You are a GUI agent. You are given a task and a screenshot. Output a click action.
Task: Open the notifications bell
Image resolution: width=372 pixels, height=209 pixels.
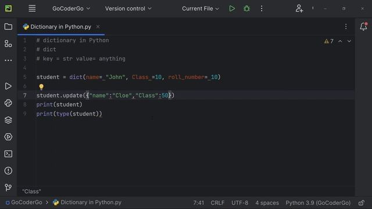[x=363, y=27]
